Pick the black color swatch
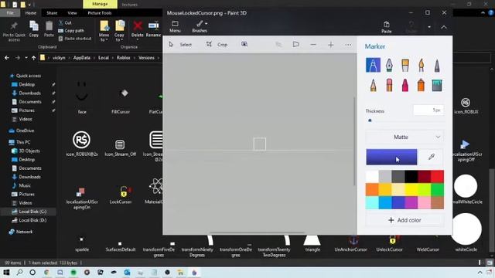Image resolution: width=495 pixels, height=278 pixels. (411, 177)
